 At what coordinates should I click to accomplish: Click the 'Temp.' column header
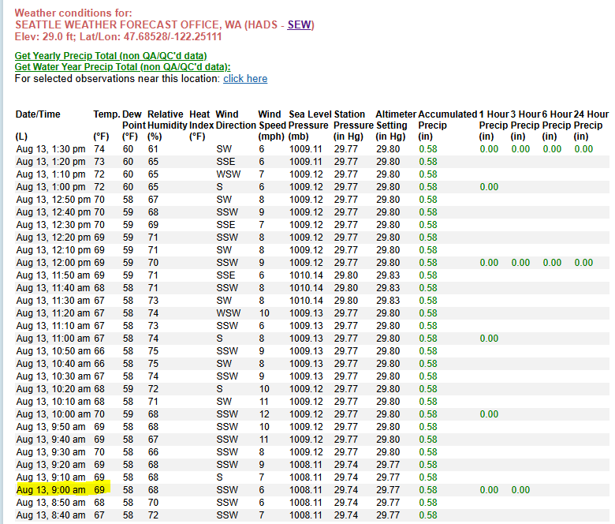[106, 114]
